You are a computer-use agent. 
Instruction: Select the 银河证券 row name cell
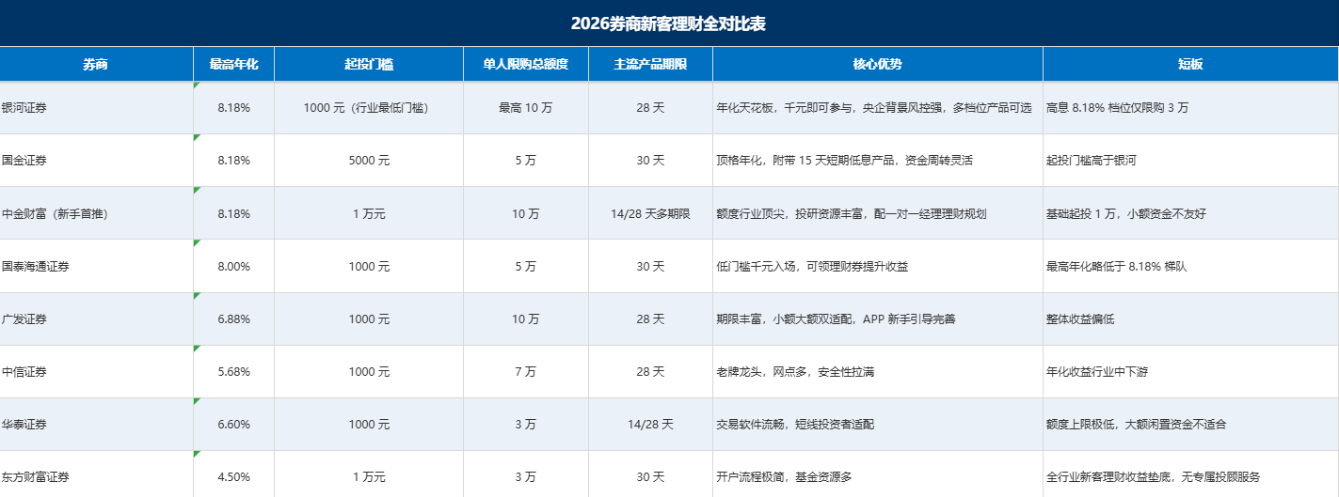coord(96,108)
